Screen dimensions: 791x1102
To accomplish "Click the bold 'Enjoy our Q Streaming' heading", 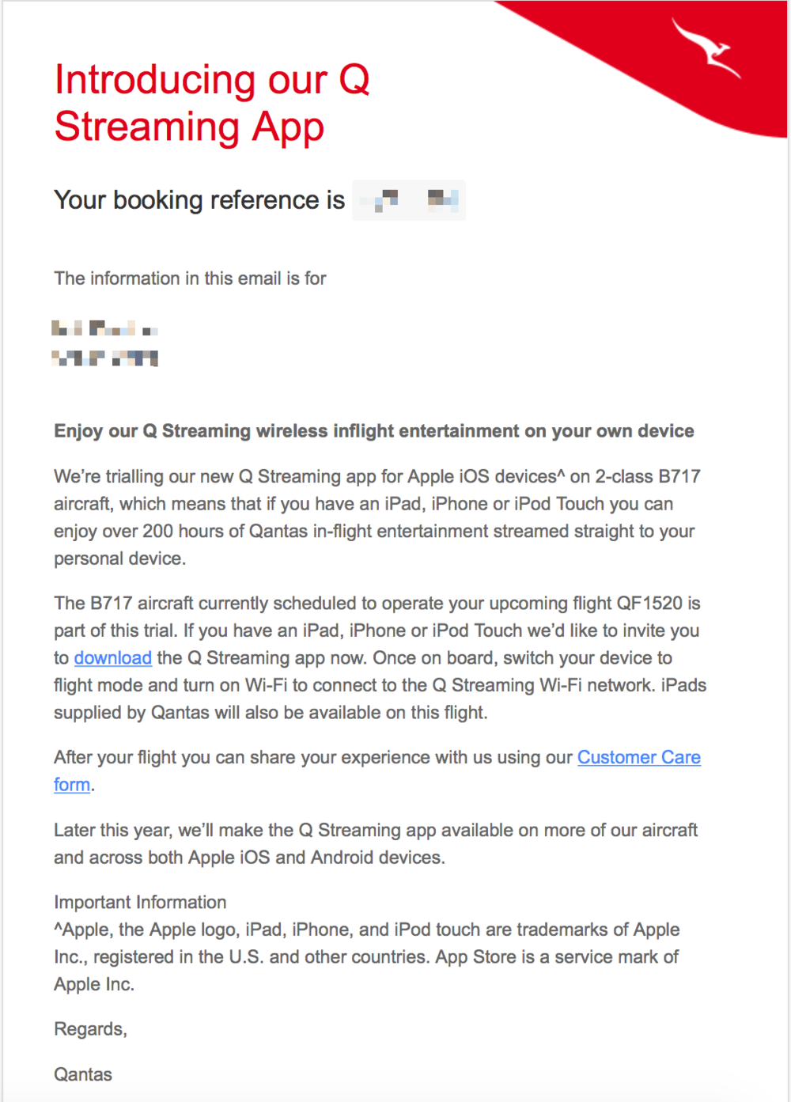I will click(373, 431).
